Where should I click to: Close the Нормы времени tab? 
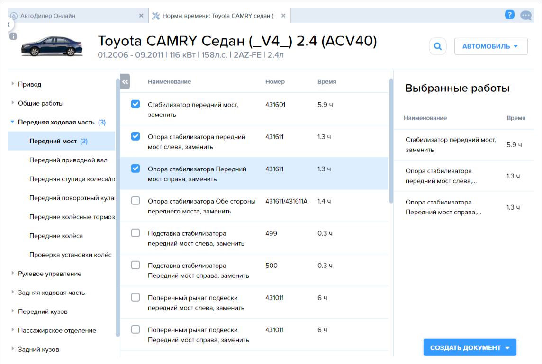coord(283,16)
